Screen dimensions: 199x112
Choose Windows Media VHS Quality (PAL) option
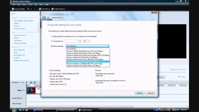(x=88, y=66)
